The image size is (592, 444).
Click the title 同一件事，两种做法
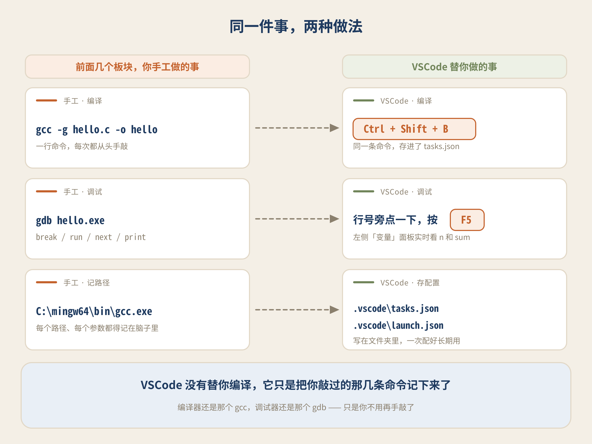click(x=296, y=26)
